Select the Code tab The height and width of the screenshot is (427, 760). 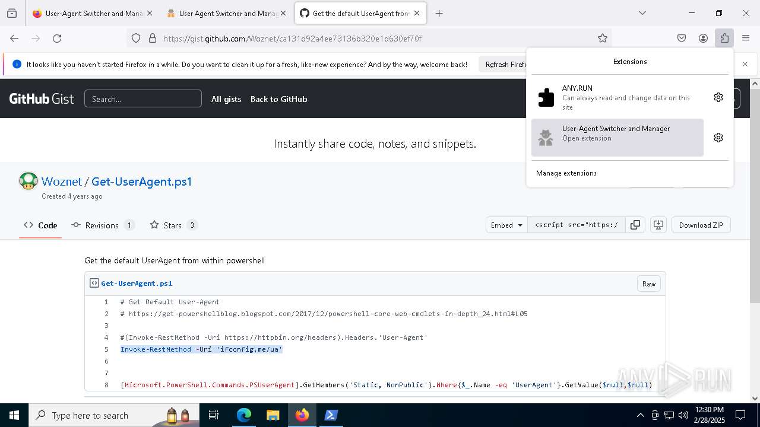coord(40,225)
